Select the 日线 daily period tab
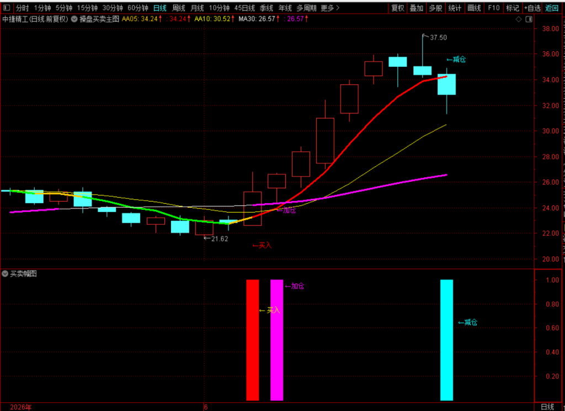The image size is (565, 411). coord(160,8)
